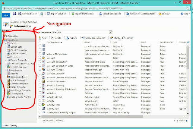Click the Print icon in toolbar
Image resolution: width=193 pixels, height=129 pixels.
point(41,14)
